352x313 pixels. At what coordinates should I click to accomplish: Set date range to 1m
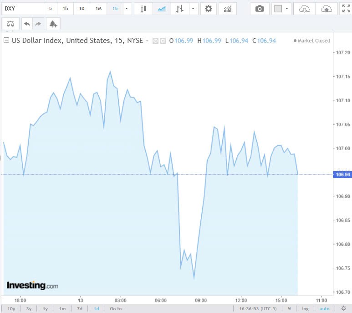pyautogui.click(x=62, y=309)
